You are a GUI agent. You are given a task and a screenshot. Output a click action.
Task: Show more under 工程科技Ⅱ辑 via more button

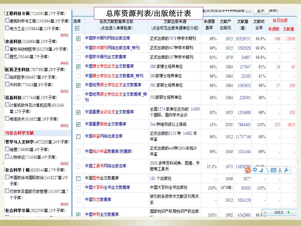(64, 35)
